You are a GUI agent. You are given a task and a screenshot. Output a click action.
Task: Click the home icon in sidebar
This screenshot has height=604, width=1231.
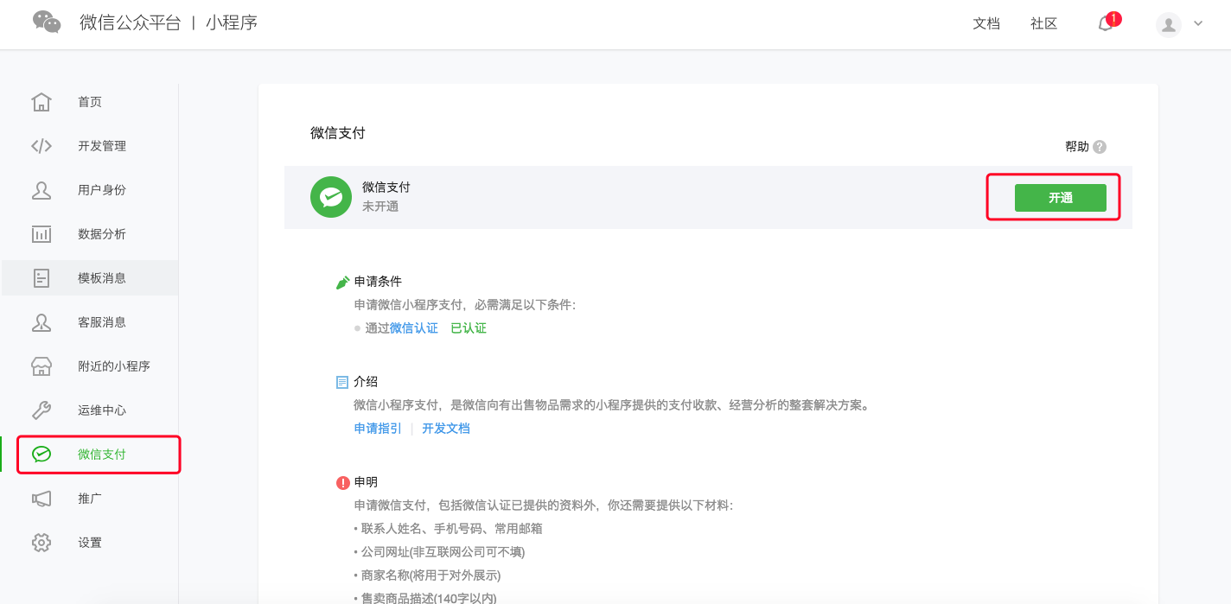click(x=41, y=102)
